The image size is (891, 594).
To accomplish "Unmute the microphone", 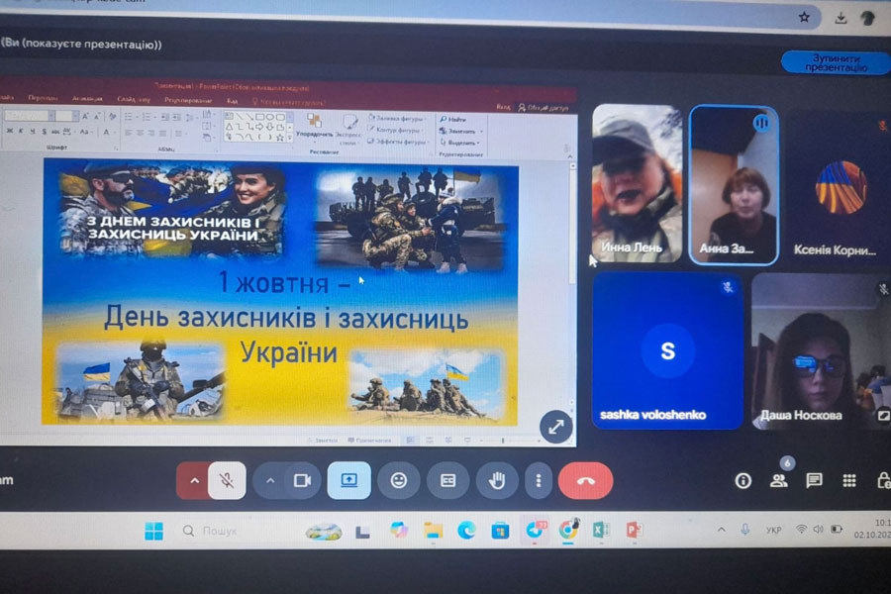I will pos(227,481).
